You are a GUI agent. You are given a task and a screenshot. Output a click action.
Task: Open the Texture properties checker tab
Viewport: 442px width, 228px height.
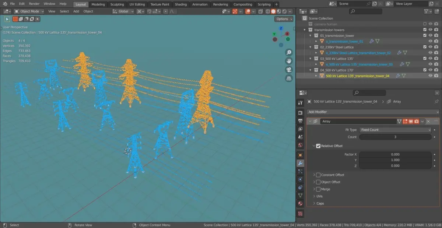click(x=300, y=213)
